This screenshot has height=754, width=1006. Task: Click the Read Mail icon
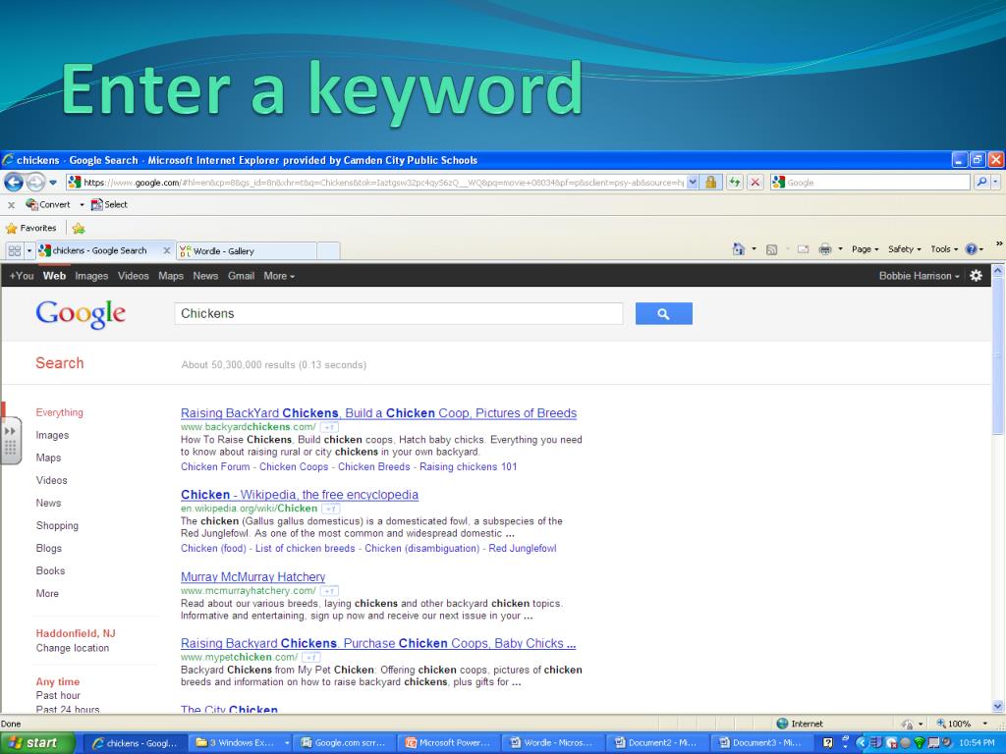click(x=803, y=249)
